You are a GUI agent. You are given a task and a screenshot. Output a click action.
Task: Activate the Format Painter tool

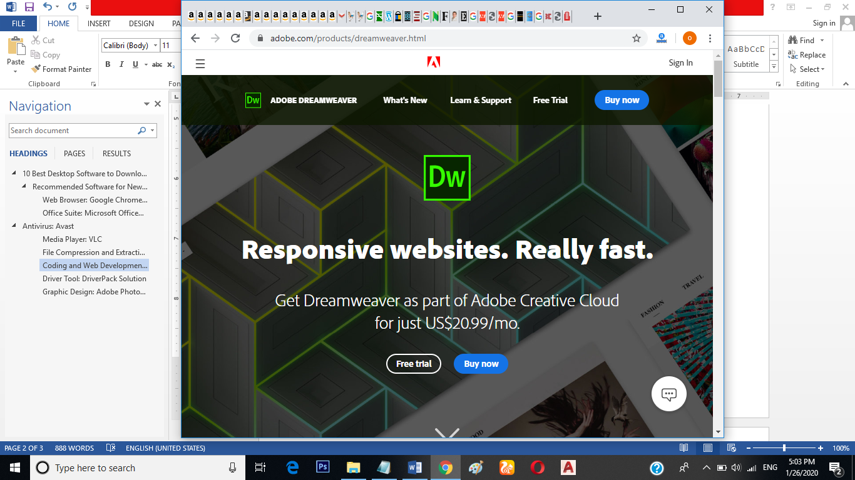pyautogui.click(x=61, y=69)
